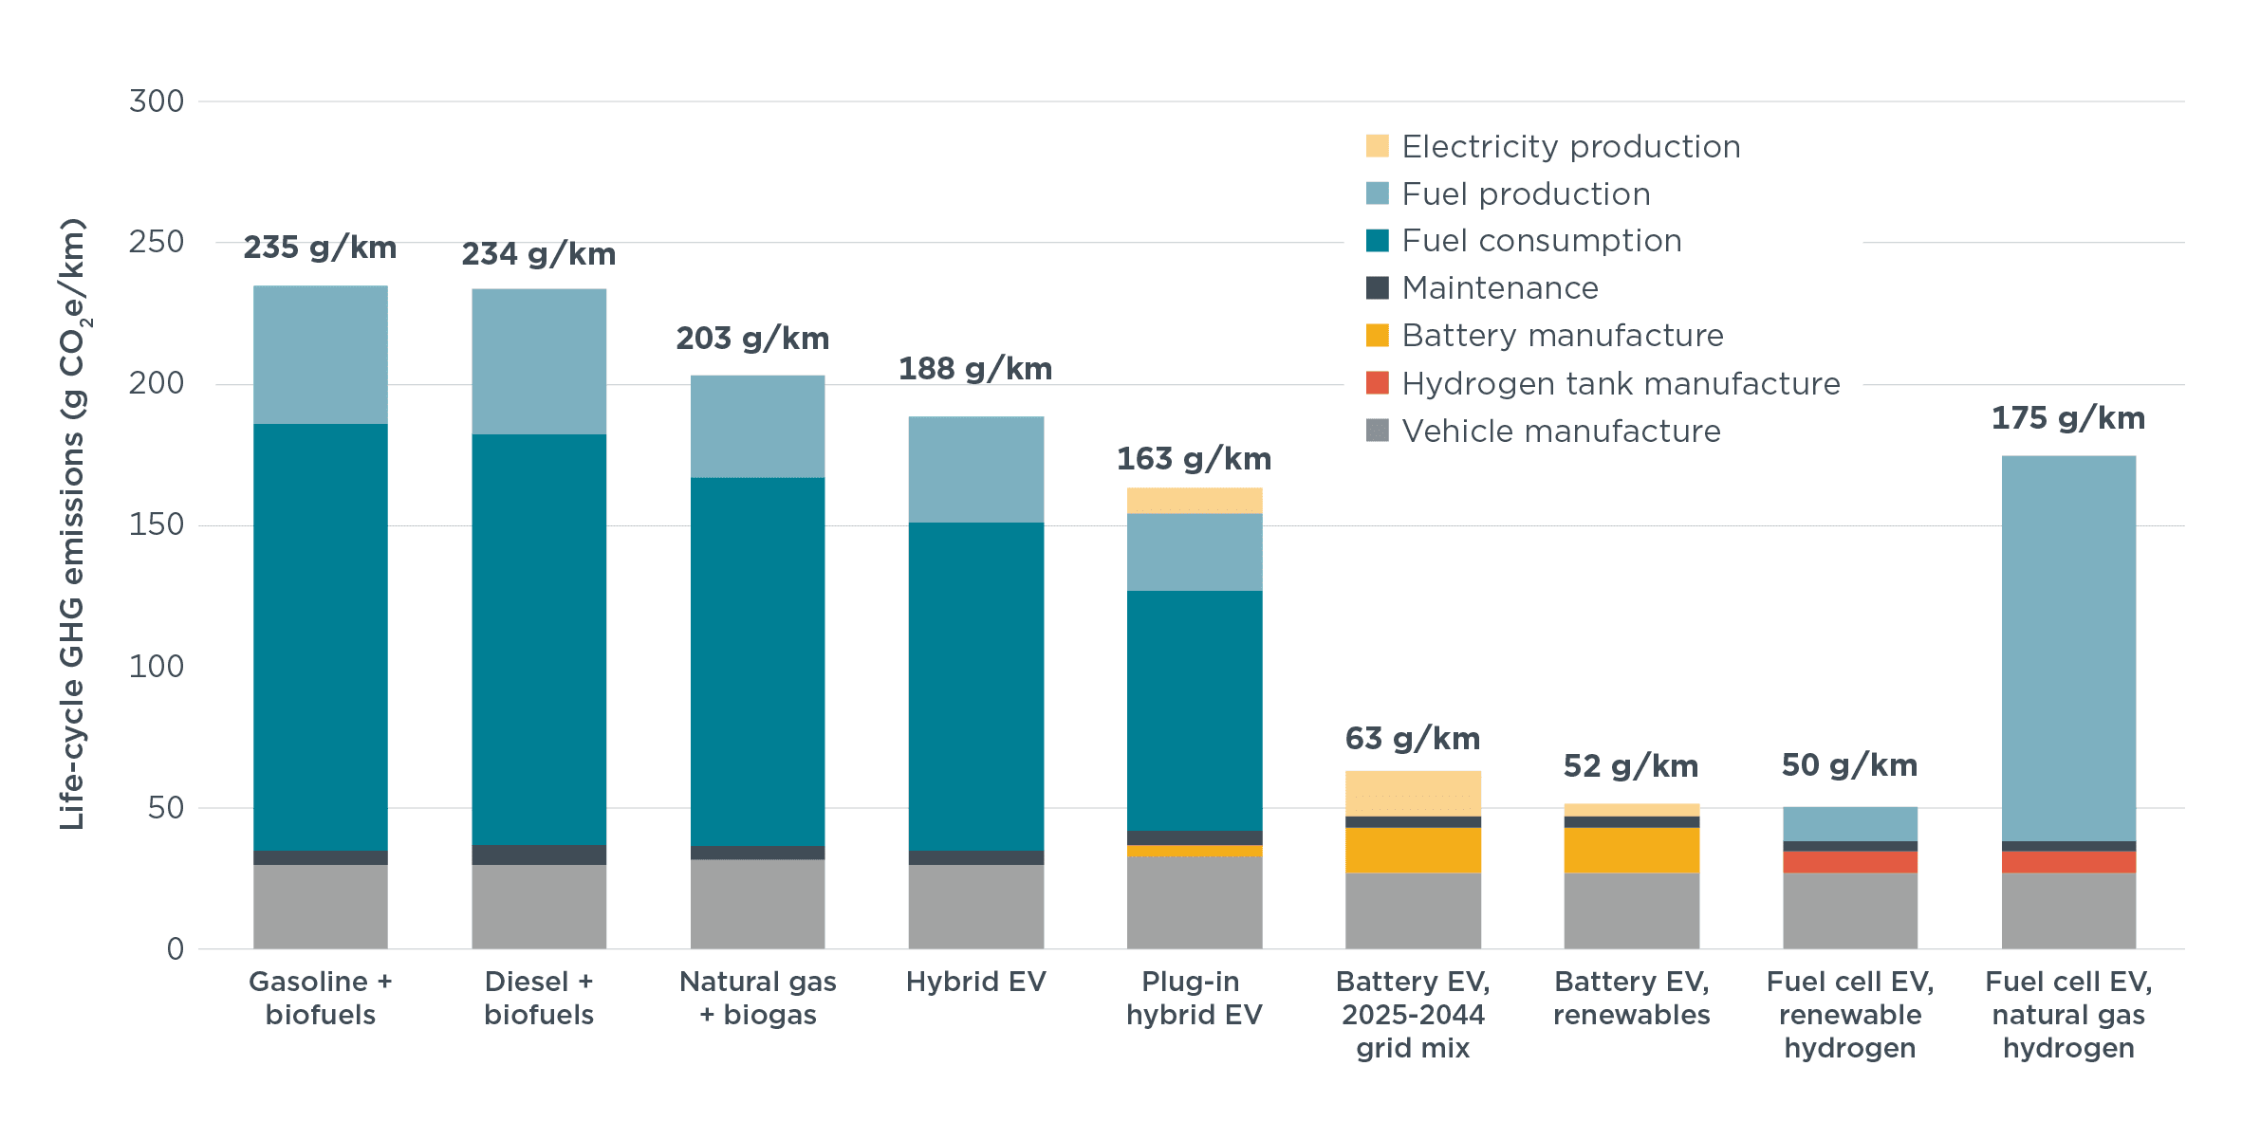Click the Life-cycle GHG emissions axis title
Image resolution: width=2242 pixels, height=1121 pixels.
[x=72, y=524]
